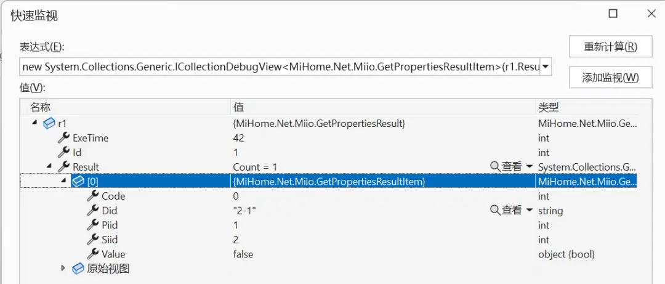Click the 类型 column header
The image size is (665, 284).
coord(549,107)
